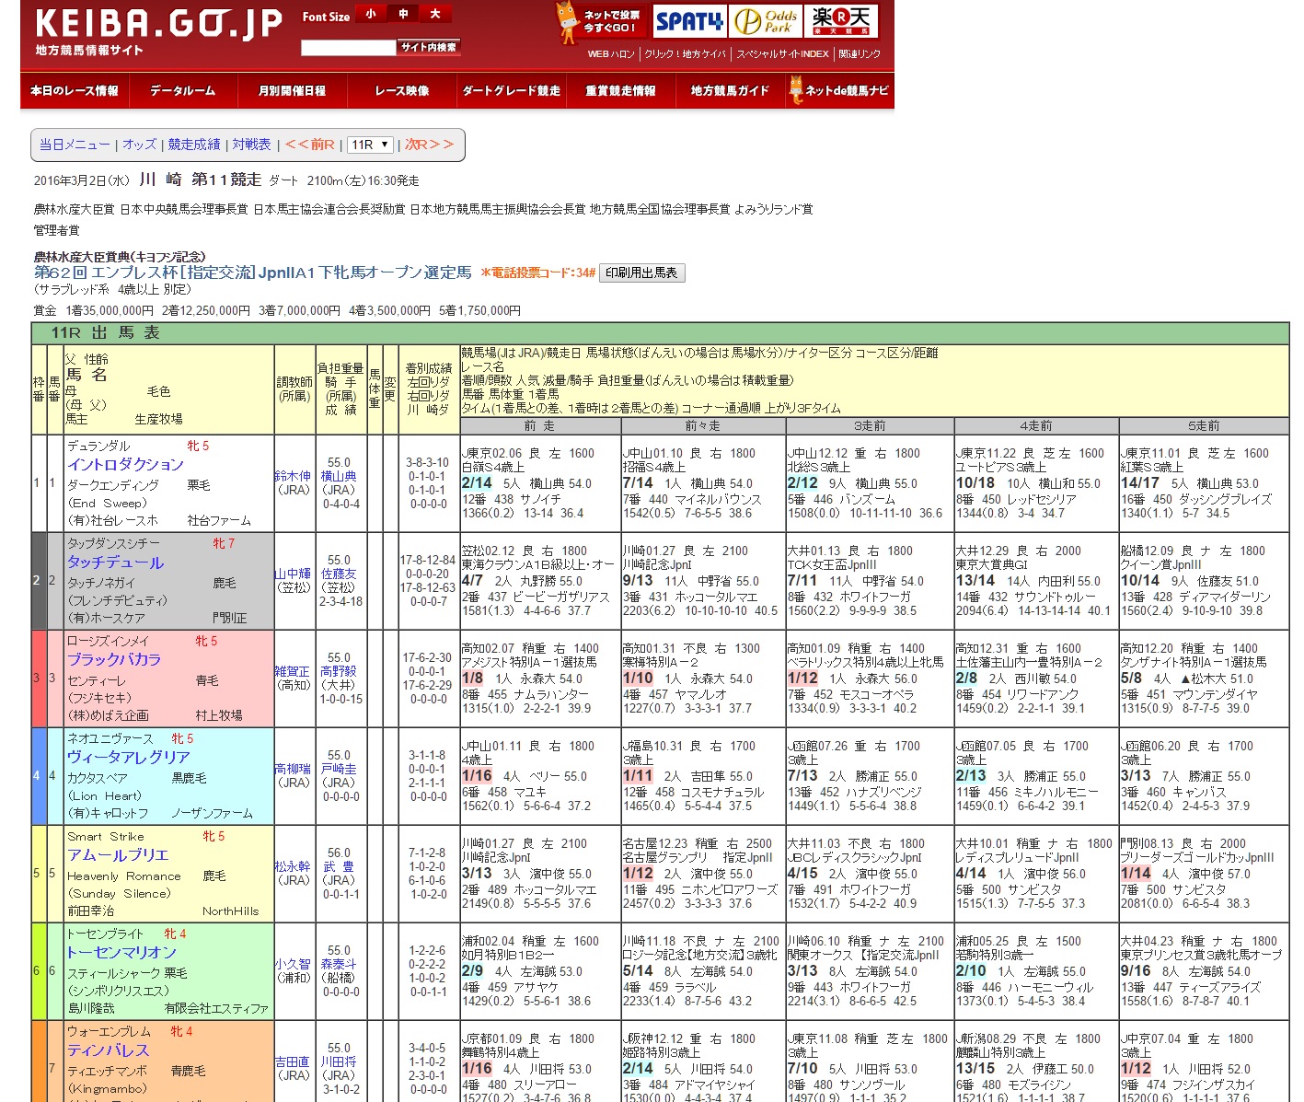Open jockey 森泰斗 link
Image resolution: width=1304 pixels, height=1102 pixels.
tap(339, 964)
